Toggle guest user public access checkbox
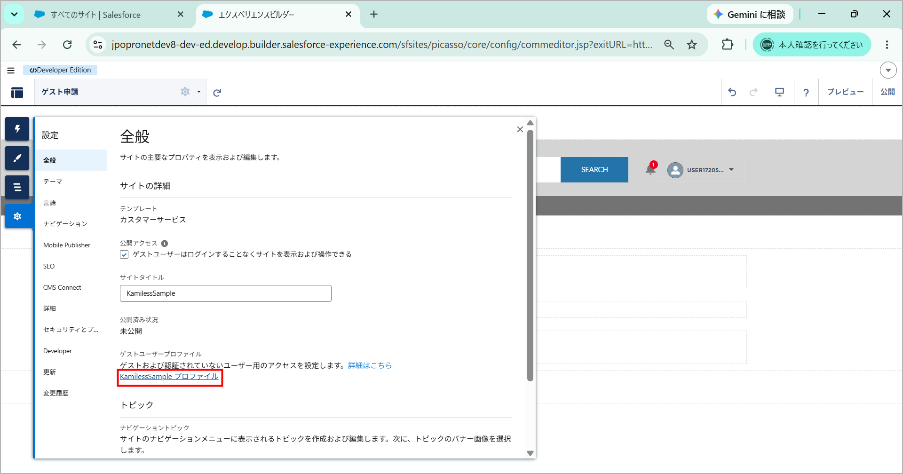Viewport: 903px width, 474px height. point(124,254)
